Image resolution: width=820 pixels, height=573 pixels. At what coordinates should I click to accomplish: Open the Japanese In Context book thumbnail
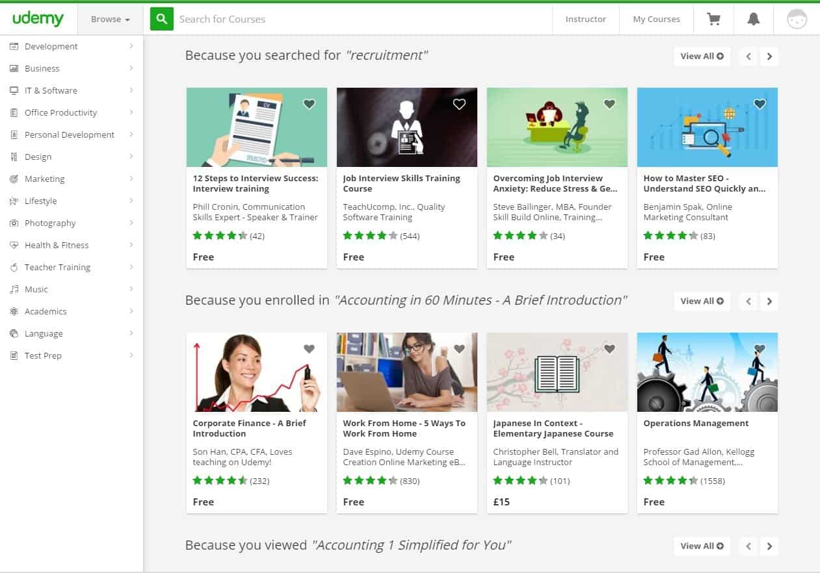click(x=557, y=372)
